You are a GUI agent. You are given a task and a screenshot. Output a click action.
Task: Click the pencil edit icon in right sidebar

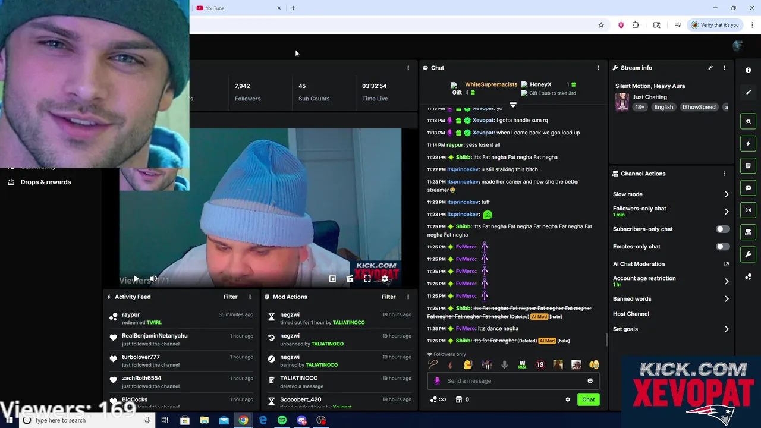tap(749, 92)
